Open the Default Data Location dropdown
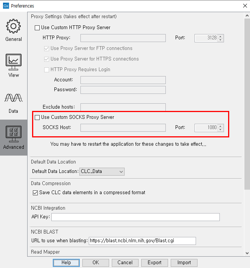The height and width of the screenshot is (268, 250). tap(102, 171)
